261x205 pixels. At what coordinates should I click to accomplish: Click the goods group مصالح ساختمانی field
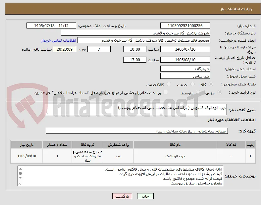coord(137,131)
